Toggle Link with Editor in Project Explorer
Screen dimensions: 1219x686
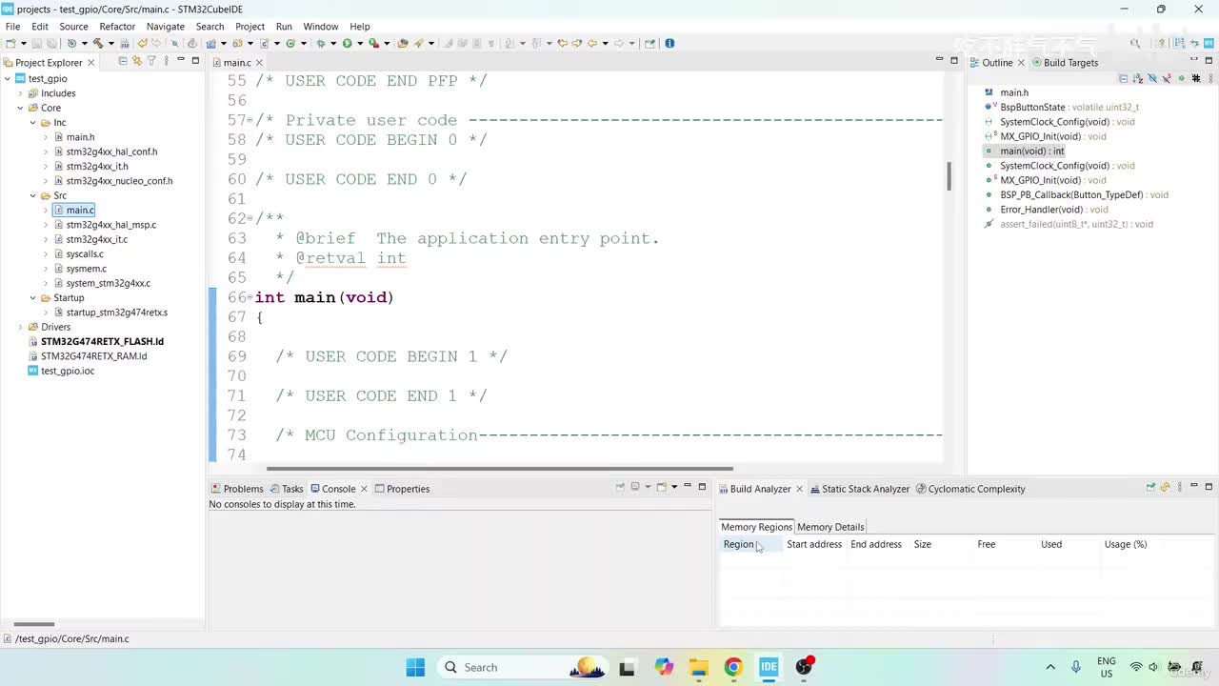(137, 61)
